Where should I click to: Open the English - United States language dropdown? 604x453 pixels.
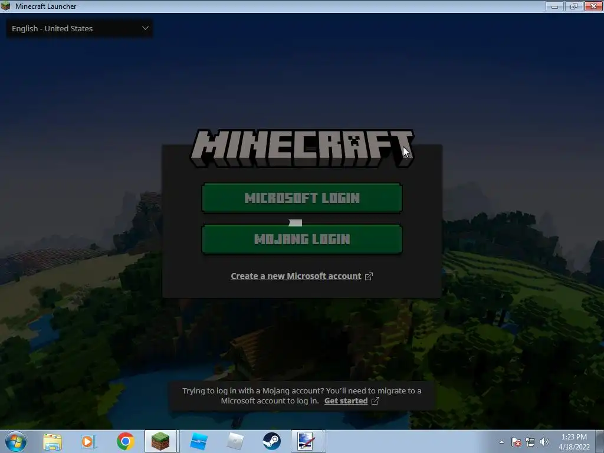80,28
